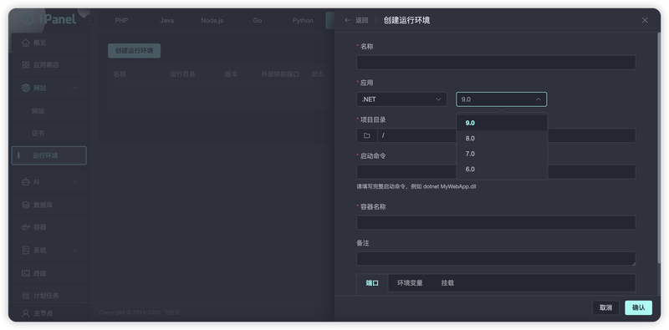Click the 网站 globe icon in sidebar
The image size is (669, 330).
tap(26, 88)
